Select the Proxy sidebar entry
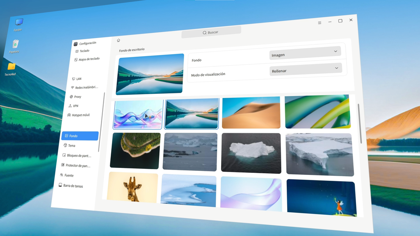 pyautogui.click(x=75, y=97)
